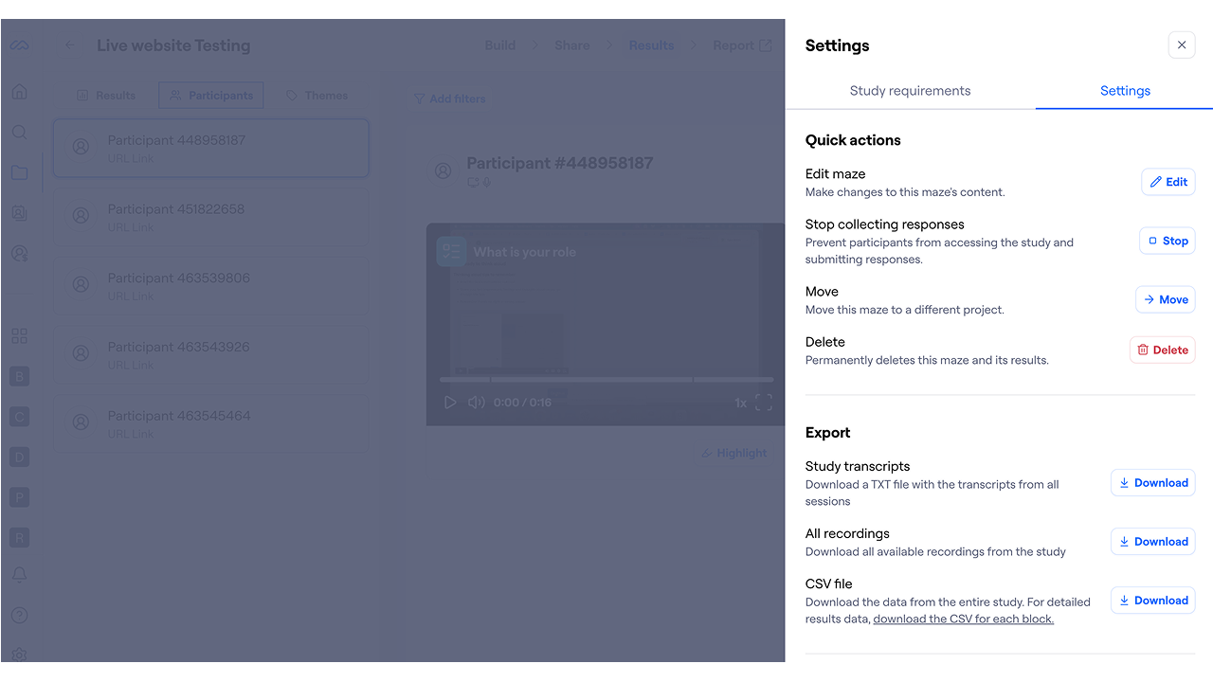Go to the Build step
The image size is (1213, 682).
click(500, 45)
